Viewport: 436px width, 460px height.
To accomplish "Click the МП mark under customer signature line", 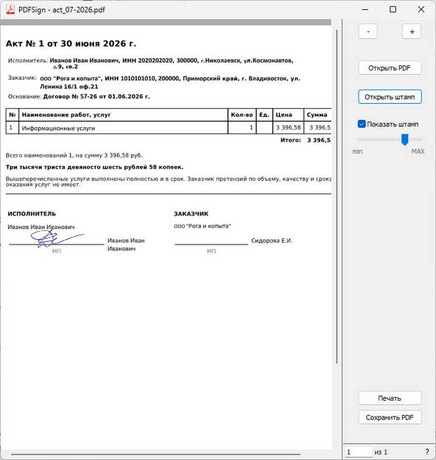I will click(x=211, y=251).
